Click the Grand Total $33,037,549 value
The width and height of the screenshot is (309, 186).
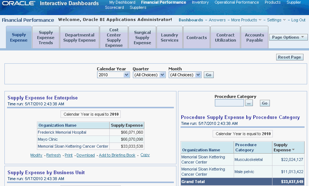click(292, 182)
